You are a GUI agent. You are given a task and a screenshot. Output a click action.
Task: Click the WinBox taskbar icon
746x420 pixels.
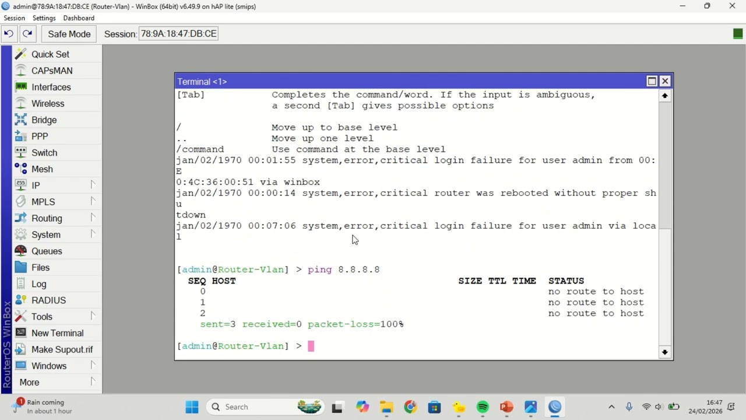point(554,407)
